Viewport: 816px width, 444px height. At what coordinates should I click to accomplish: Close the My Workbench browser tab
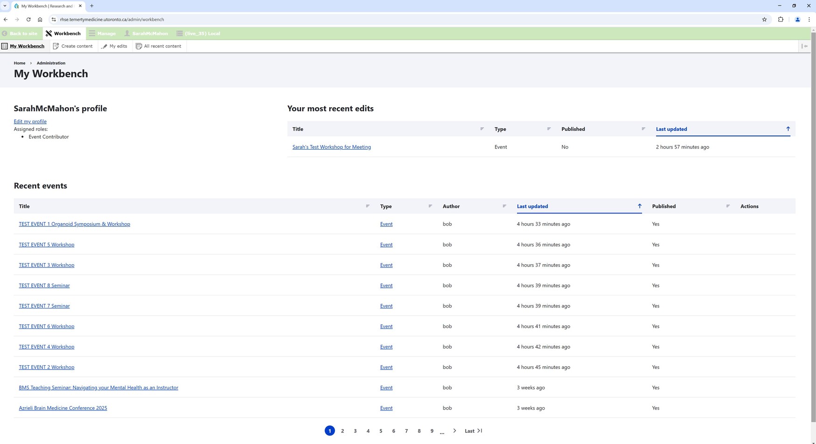pyautogui.click(x=80, y=6)
